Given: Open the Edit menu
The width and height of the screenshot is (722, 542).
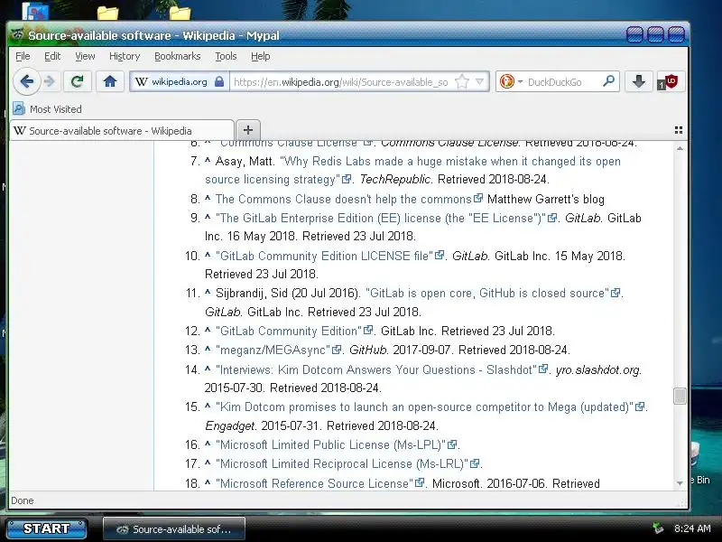Looking at the screenshot, I should pos(52,56).
